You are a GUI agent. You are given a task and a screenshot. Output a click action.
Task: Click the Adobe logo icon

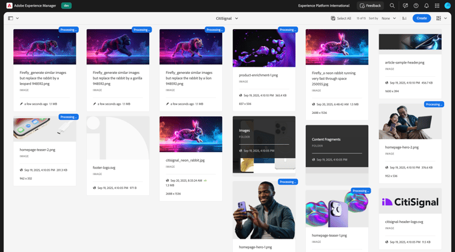(9, 5)
